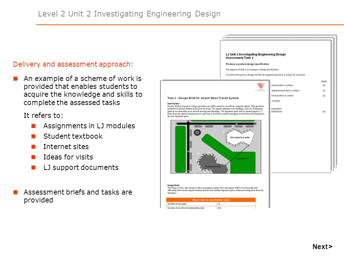Click the 'Introduction' subheading in the design brief
The image size is (344, 258).
[173, 104]
